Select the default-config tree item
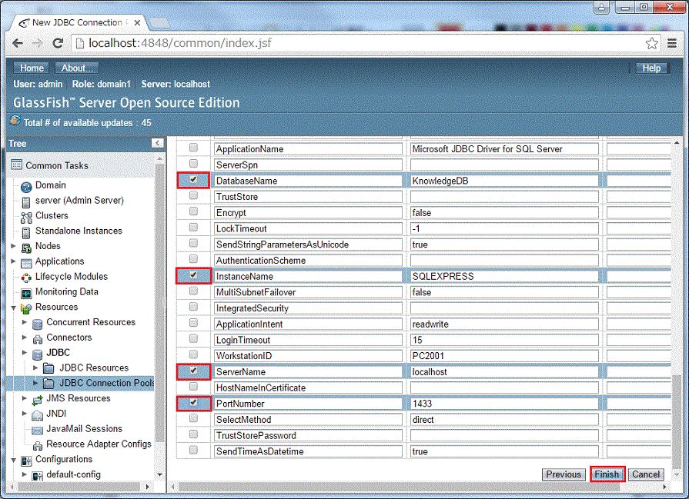This screenshot has height=499, width=689. (x=73, y=474)
